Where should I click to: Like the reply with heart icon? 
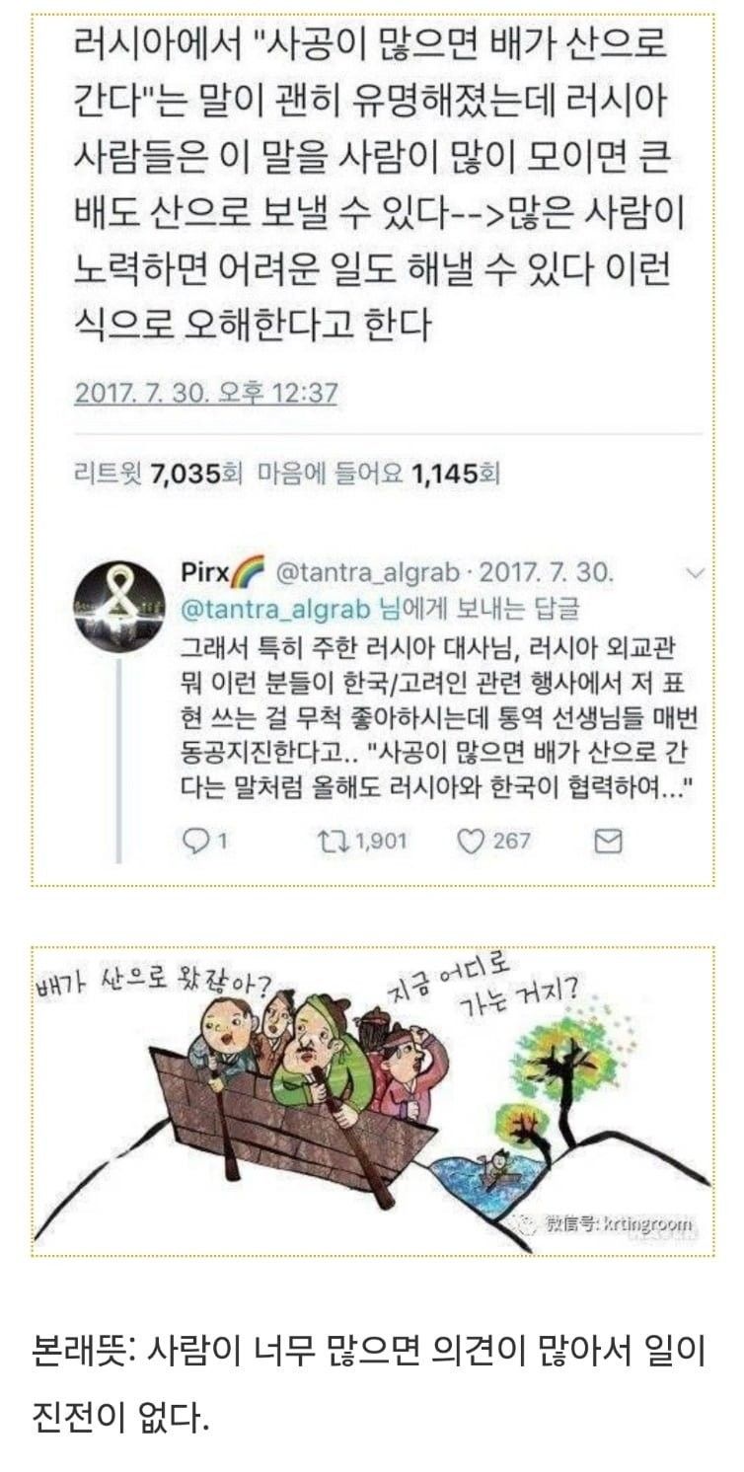472,841
